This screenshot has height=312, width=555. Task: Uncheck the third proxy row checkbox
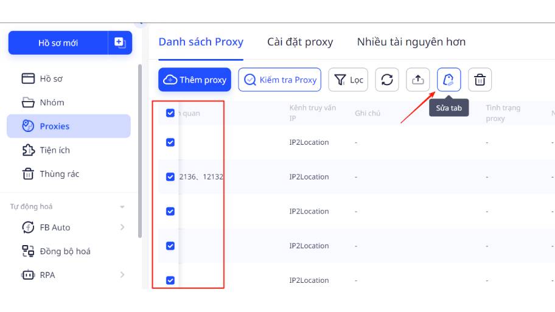point(170,211)
